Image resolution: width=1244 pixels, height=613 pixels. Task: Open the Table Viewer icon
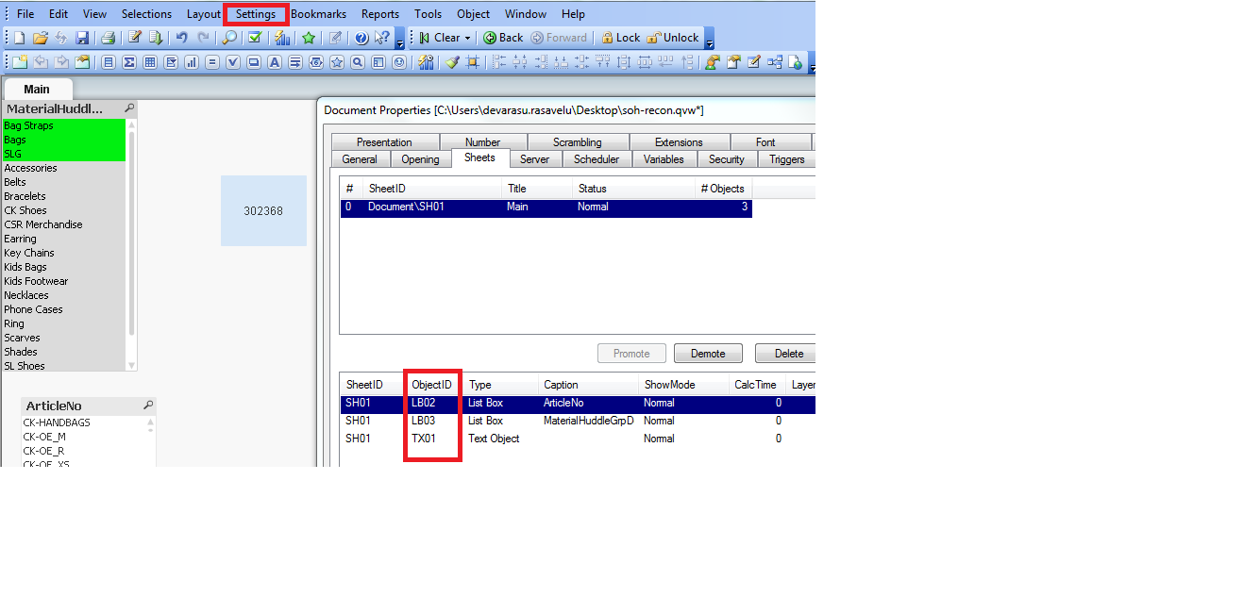[774, 62]
